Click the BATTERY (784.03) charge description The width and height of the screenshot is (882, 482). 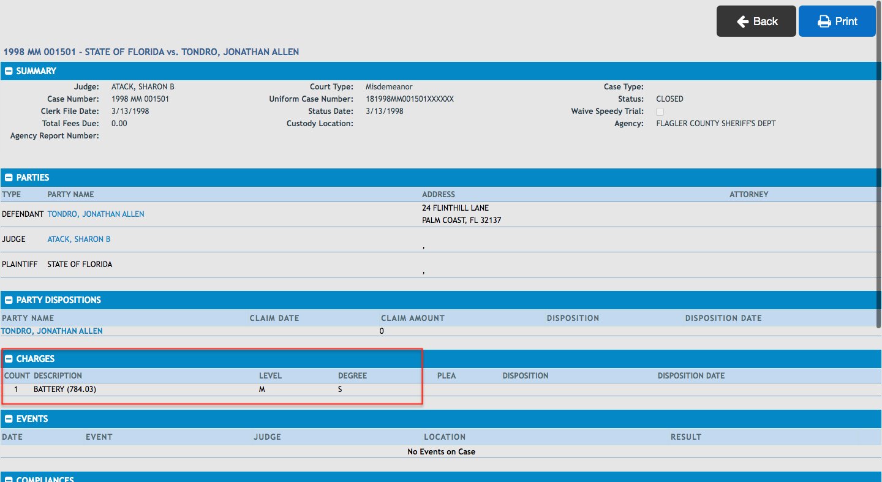[65, 390]
